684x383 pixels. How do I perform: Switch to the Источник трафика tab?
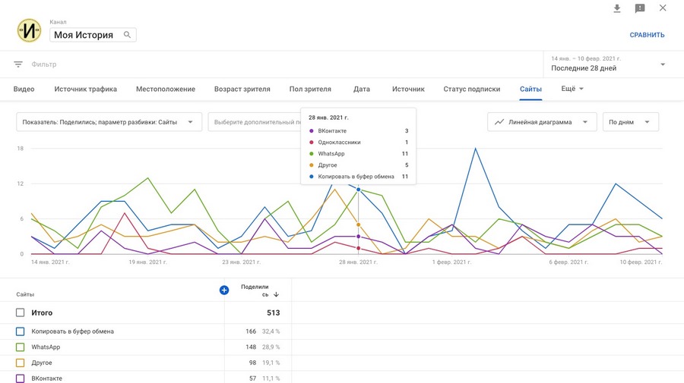(85, 89)
